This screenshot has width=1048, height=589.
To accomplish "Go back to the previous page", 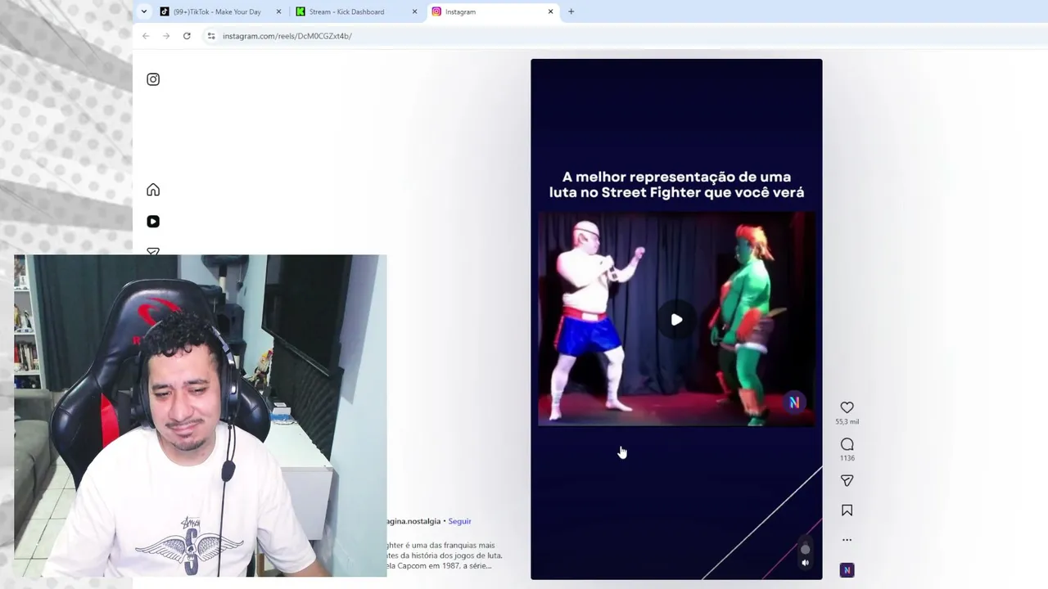I will click(x=146, y=36).
